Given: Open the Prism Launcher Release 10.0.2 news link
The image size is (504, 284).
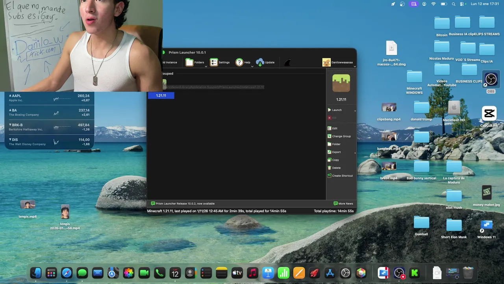Looking at the screenshot, I should click(183, 204).
